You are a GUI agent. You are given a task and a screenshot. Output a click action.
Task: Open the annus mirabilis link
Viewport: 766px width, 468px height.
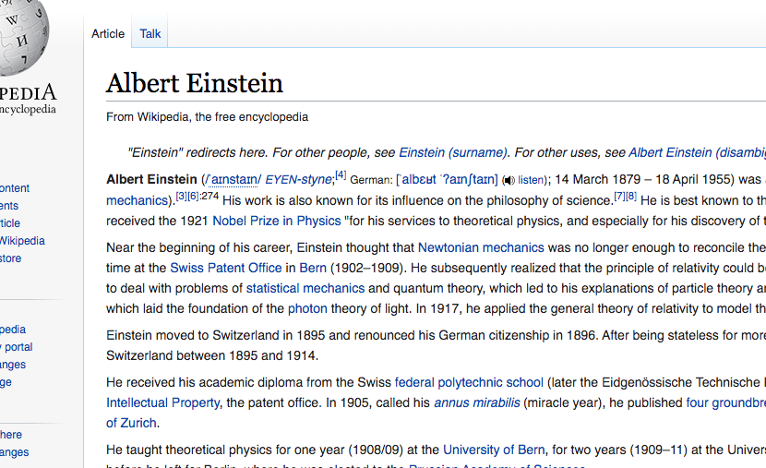point(477,402)
